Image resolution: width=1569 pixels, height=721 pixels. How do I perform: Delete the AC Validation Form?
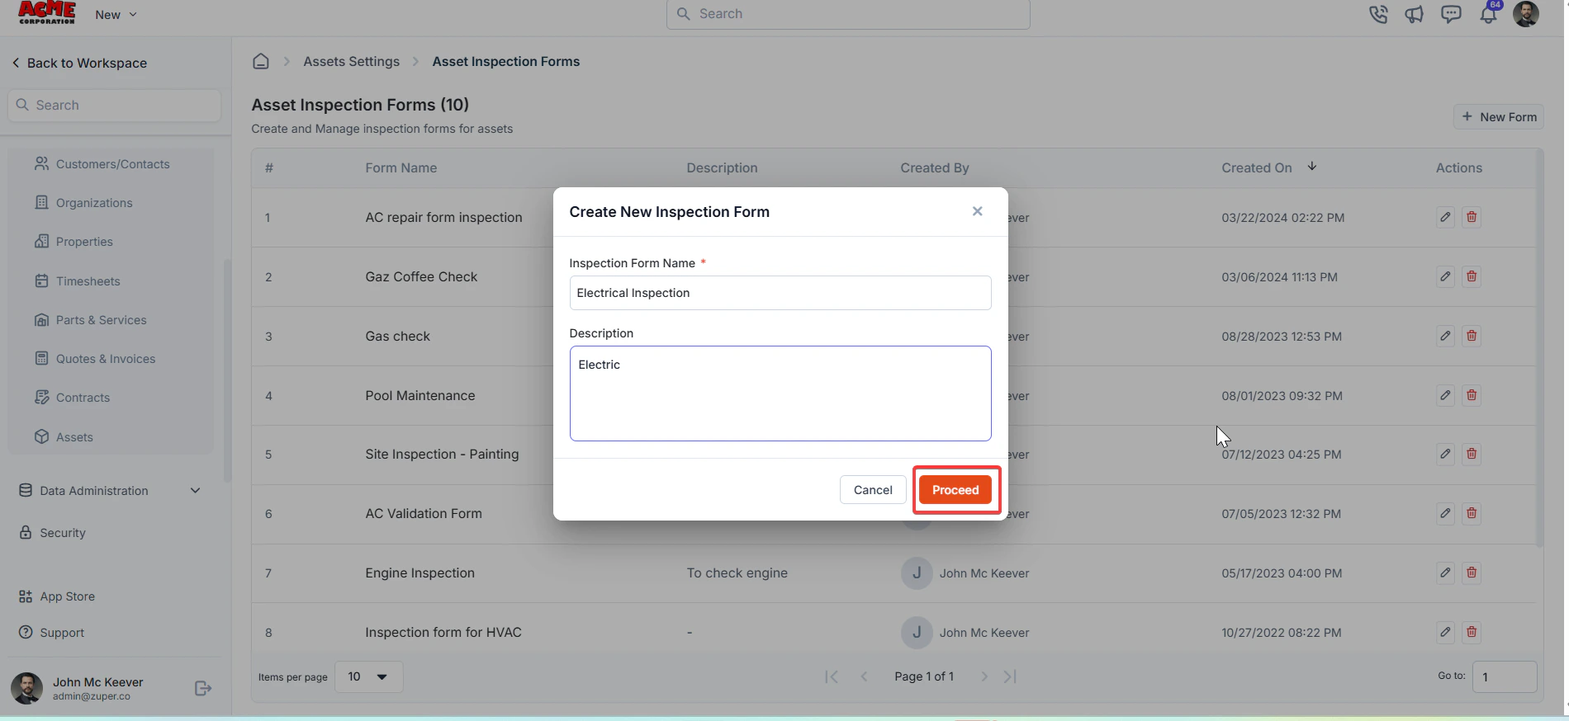click(1472, 513)
